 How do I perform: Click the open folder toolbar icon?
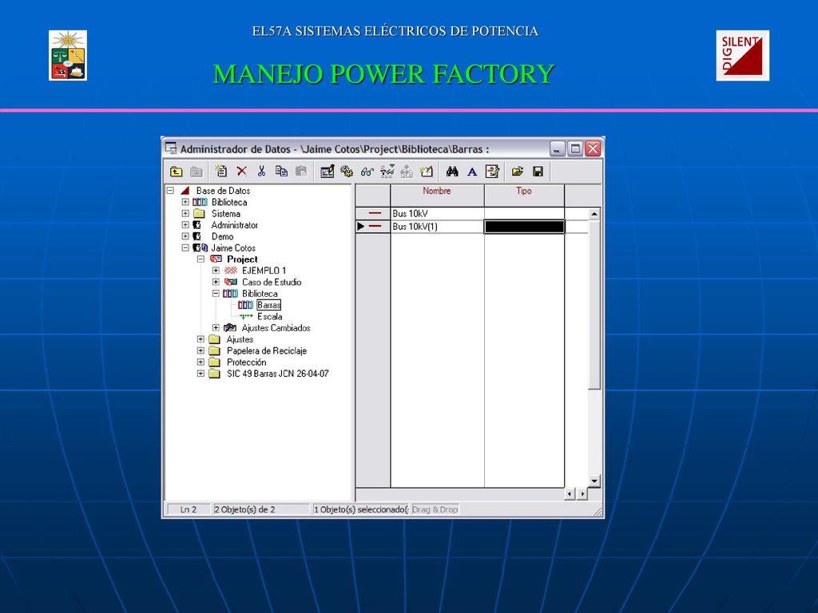tap(518, 171)
